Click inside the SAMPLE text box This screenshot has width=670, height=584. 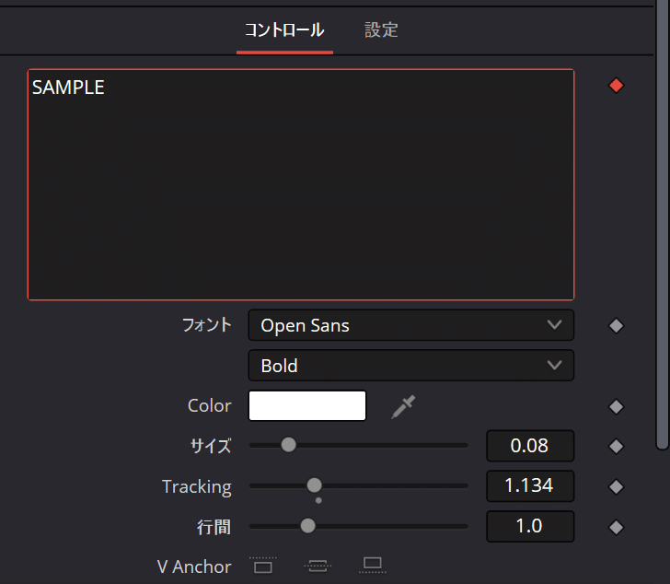click(301, 185)
